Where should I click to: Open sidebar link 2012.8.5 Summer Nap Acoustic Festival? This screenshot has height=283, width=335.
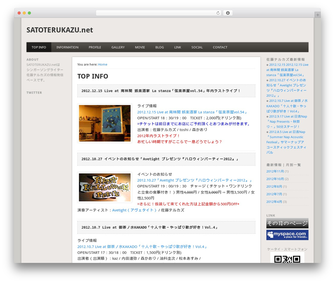[286, 142]
